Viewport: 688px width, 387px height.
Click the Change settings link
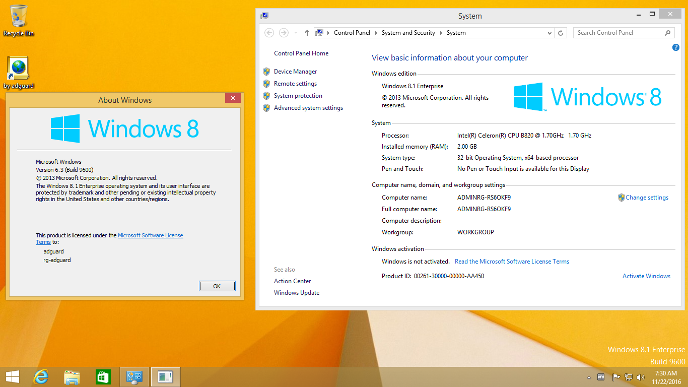[x=647, y=198]
